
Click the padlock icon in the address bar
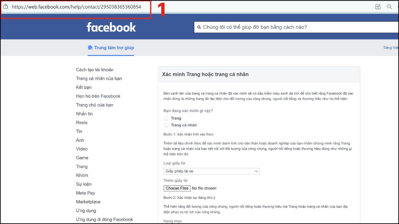[5, 7]
